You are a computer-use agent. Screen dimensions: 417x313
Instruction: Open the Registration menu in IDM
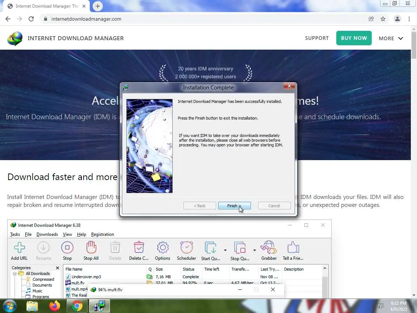(x=102, y=234)
